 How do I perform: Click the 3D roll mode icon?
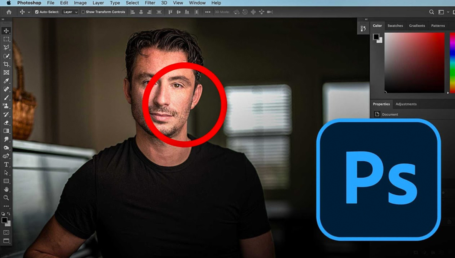click(245, 12)
